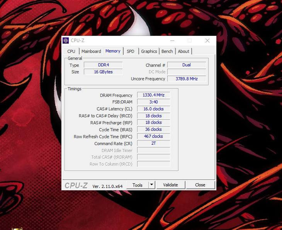Click the 36 clocks tRAS value
This screenshot has width=282, height=230.
[154, 129]
